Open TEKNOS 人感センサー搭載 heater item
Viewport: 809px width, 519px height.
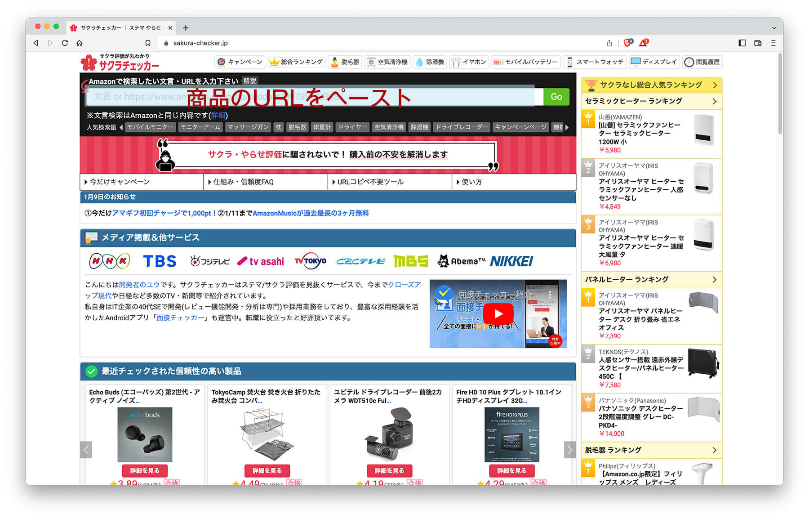pos(651,368)
